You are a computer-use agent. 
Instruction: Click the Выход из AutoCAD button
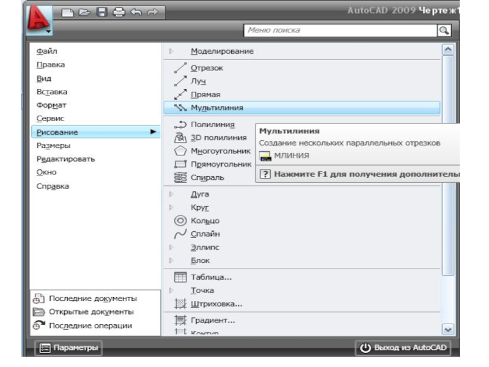click(403, 348)
